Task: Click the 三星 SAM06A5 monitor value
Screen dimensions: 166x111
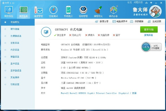Action: pyautogui.click(x=81, y=83)
